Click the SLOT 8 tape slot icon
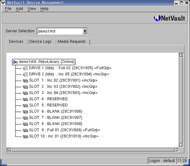This screenshot has height=166, width=190. 25,124
